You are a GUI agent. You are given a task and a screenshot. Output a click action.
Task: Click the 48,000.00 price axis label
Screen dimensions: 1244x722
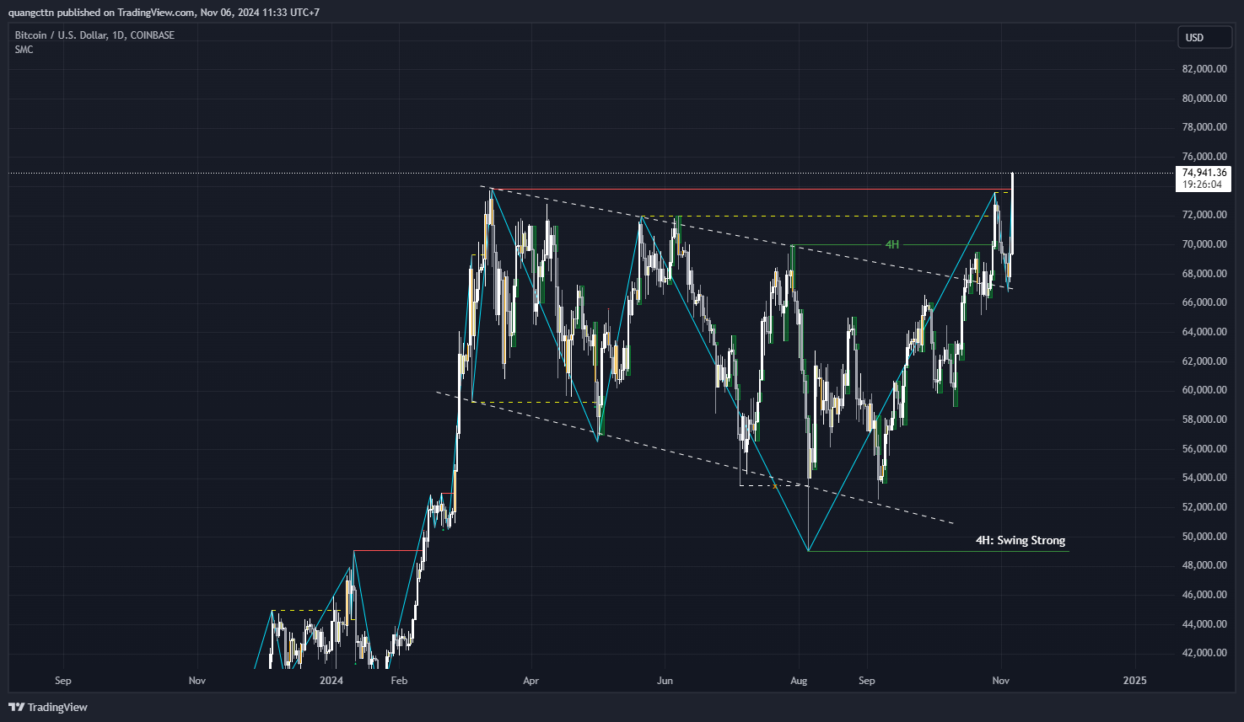1204,565
